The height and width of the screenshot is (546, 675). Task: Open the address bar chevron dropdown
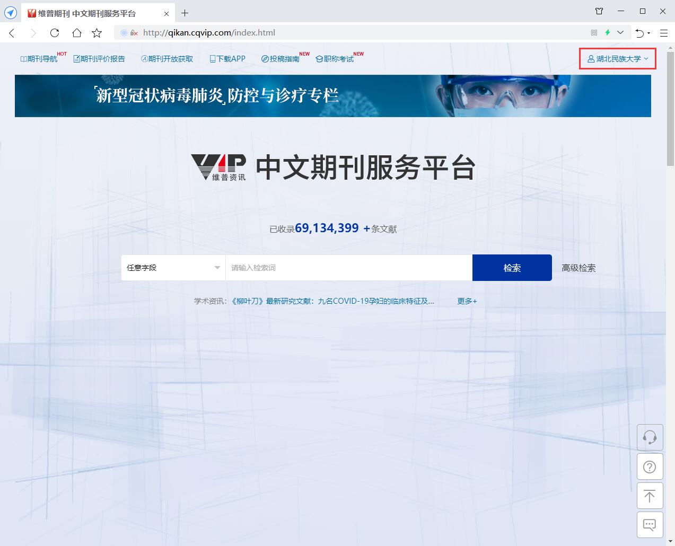[x=620, y=33]
